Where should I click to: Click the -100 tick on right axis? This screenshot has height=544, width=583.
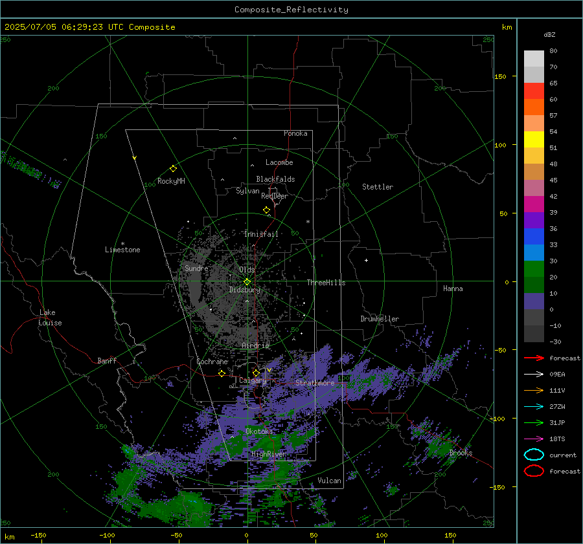[x=498, y=419]
